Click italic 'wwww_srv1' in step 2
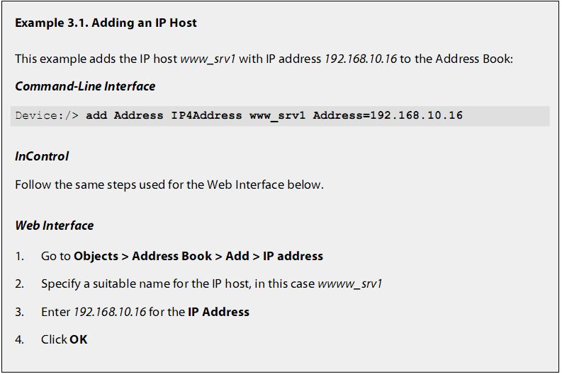Viewport: 562px width, 374px height. 350,284
